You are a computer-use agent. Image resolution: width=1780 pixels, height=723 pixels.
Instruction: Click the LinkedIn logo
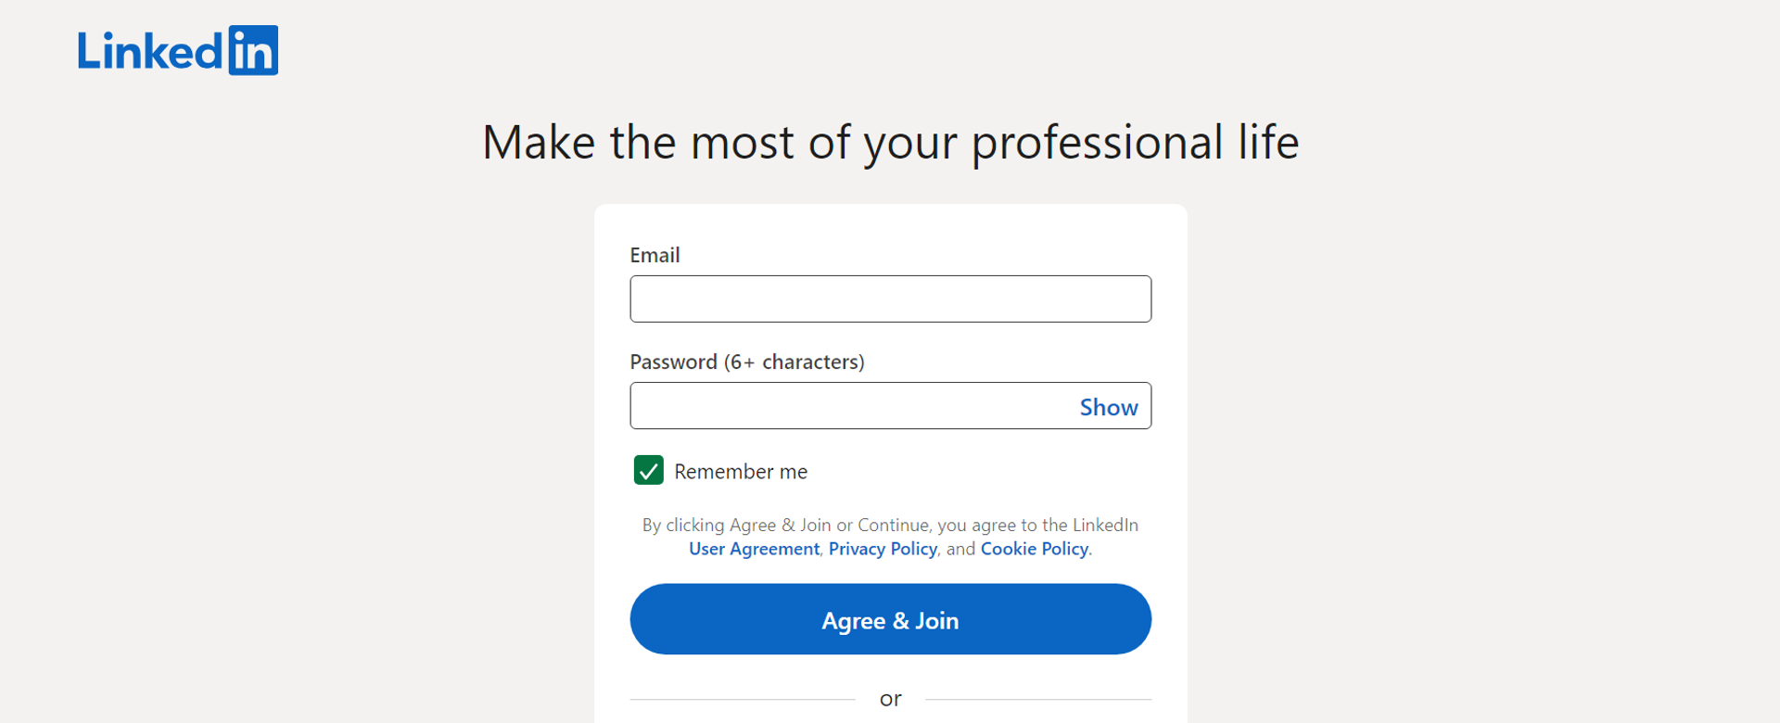pyautogui.click(x=176, y=50)
